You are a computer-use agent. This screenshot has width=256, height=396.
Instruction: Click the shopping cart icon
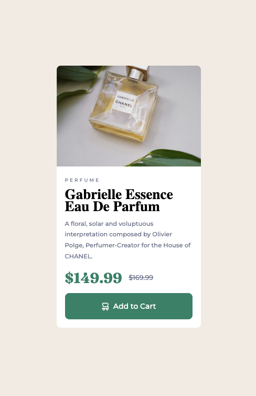pos(105,306)
